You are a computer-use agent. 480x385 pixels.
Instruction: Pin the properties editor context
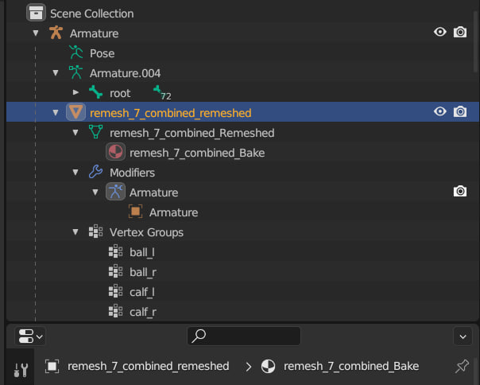[x=462, y=366]
